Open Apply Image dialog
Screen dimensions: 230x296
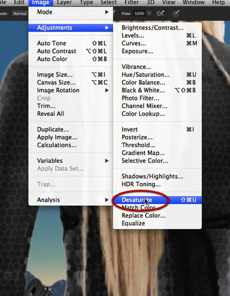(x=71, y=137)
